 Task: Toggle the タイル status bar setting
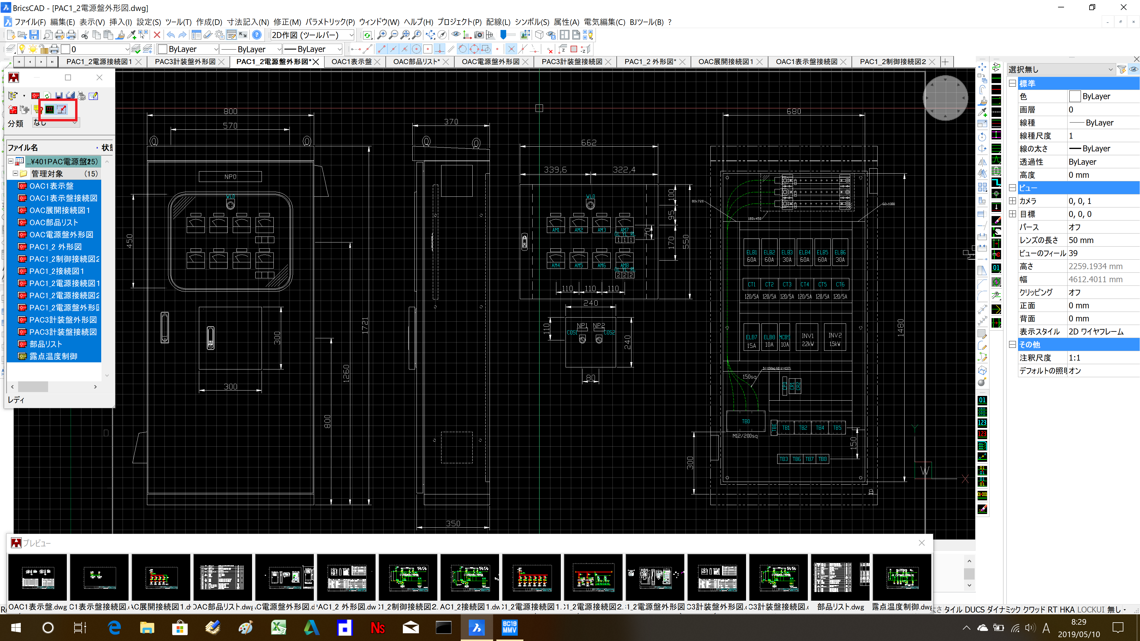(x=953, y=610)
